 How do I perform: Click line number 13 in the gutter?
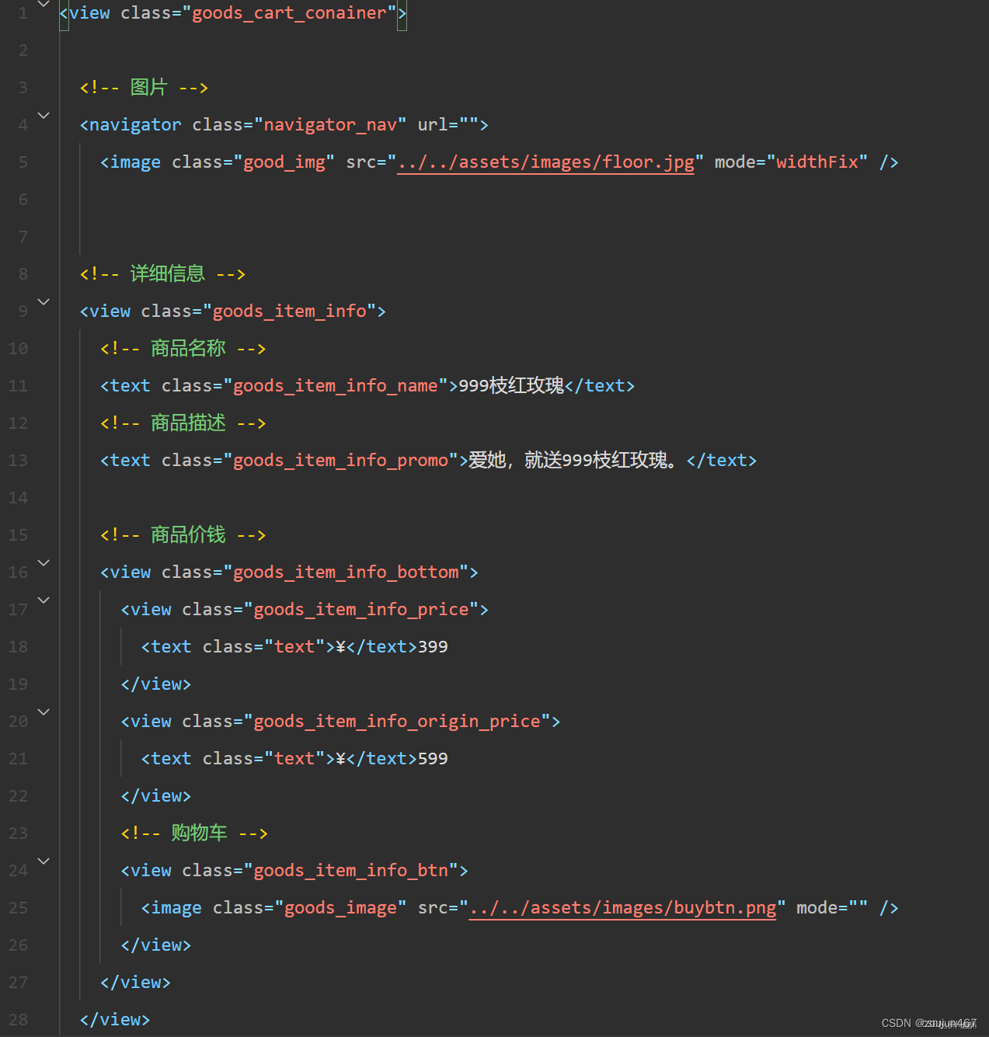[18, 461]
